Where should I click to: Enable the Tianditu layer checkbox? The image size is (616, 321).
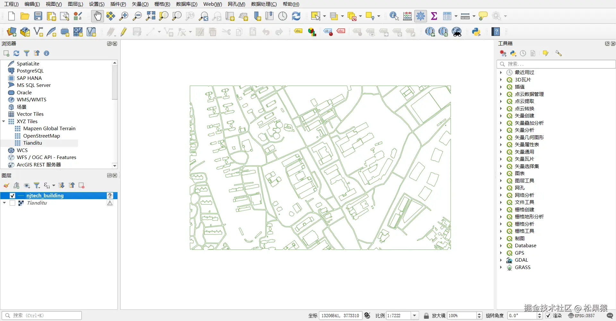13,203
